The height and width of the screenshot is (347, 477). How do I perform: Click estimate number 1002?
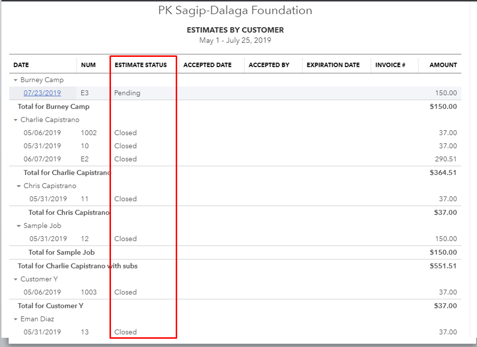click(x=89, y=133)
